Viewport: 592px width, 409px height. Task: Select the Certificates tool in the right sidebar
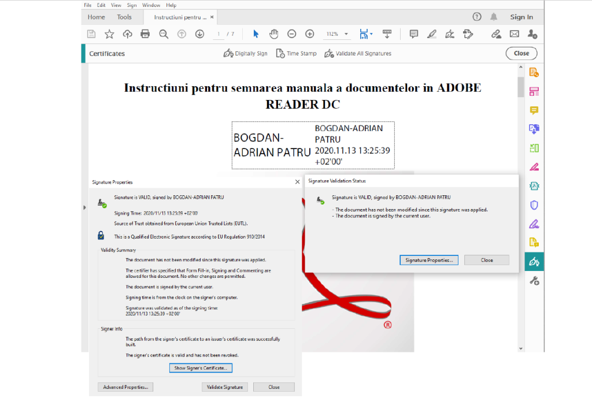(x=534, y=261)
